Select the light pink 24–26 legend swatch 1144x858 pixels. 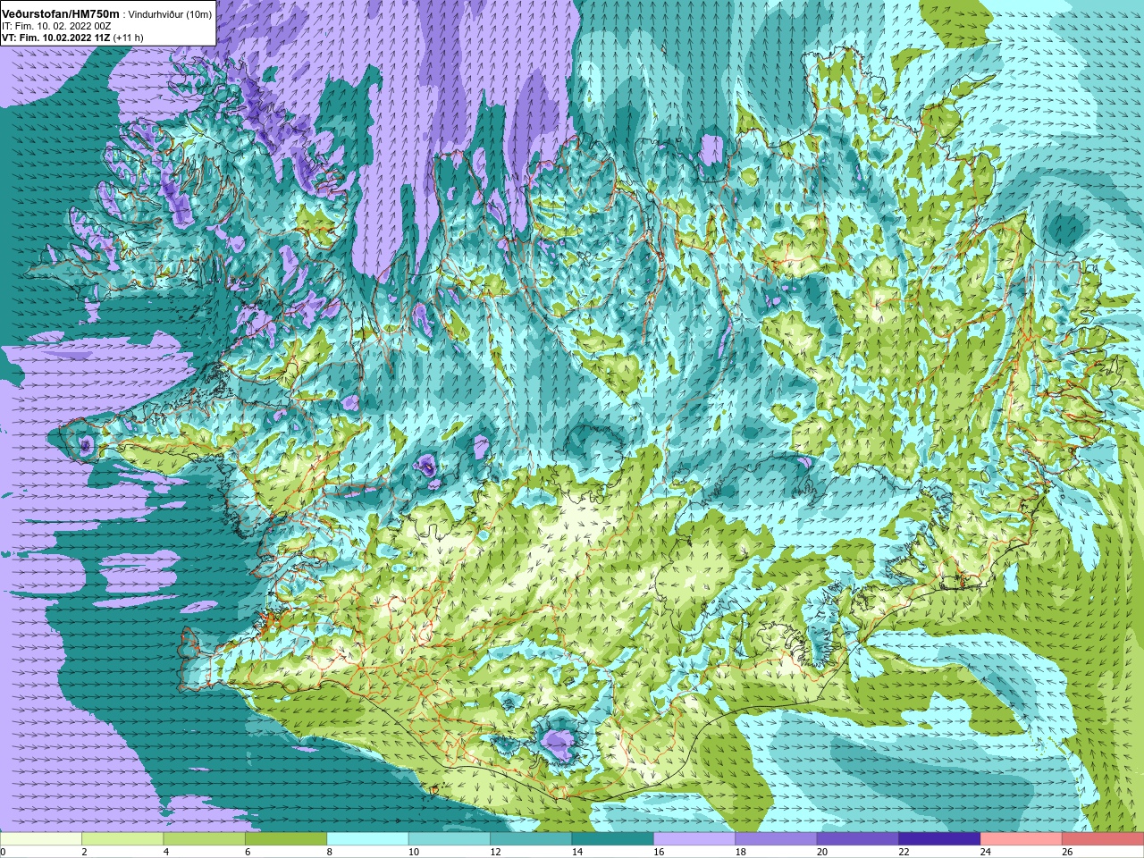coord(1021,839)
